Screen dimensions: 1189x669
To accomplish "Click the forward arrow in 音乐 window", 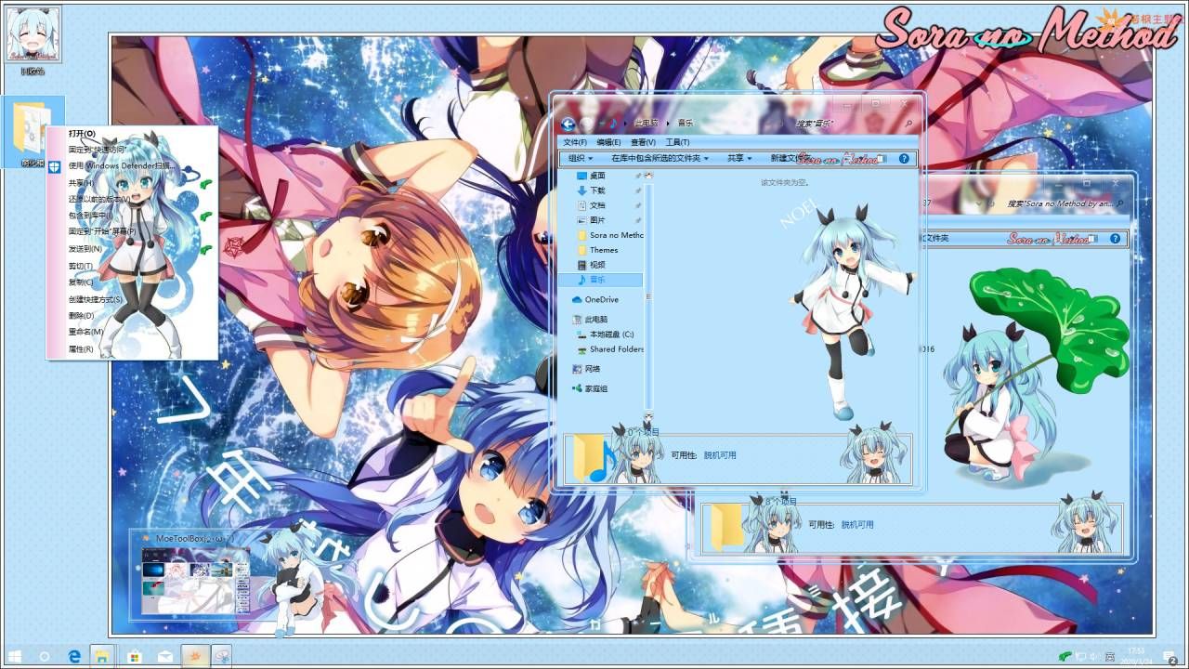I will click(x=586, y=124).
